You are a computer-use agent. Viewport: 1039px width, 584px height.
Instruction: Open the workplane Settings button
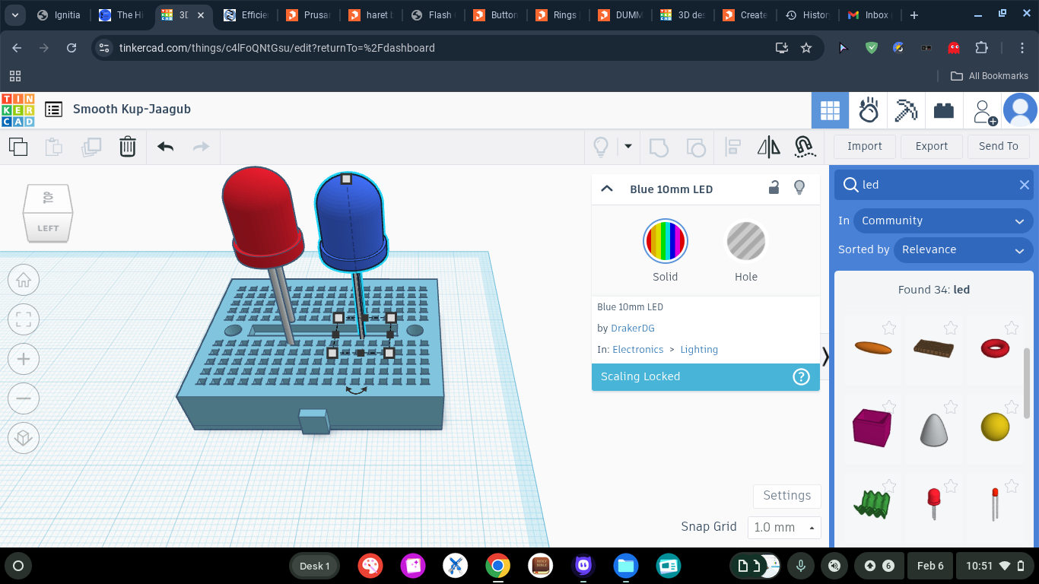tap(787, 496)
